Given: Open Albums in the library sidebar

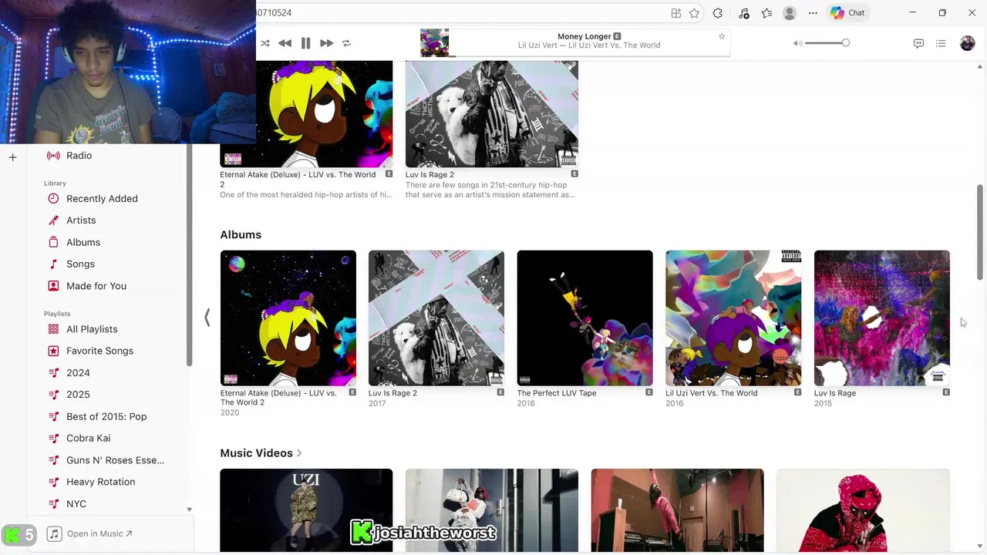Looking at the screenshot, I should (x=83, y=242).
